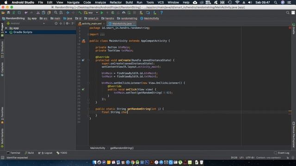
Task: Open the Analyze menu
Action: 100,2
